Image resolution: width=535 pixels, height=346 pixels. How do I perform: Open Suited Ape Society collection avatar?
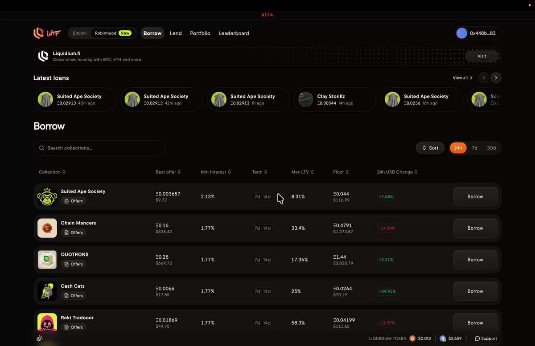[x=47, y=196]
